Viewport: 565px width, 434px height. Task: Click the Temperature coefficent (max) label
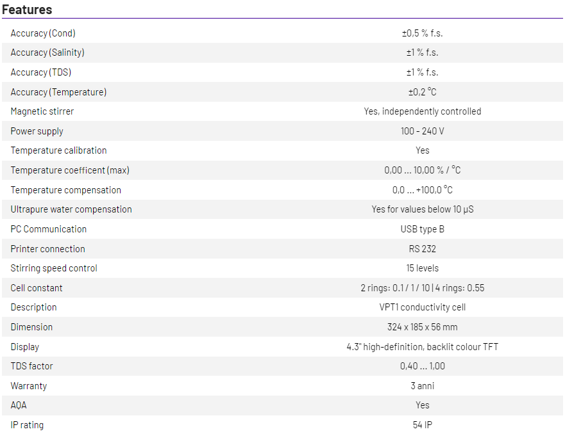70,170
